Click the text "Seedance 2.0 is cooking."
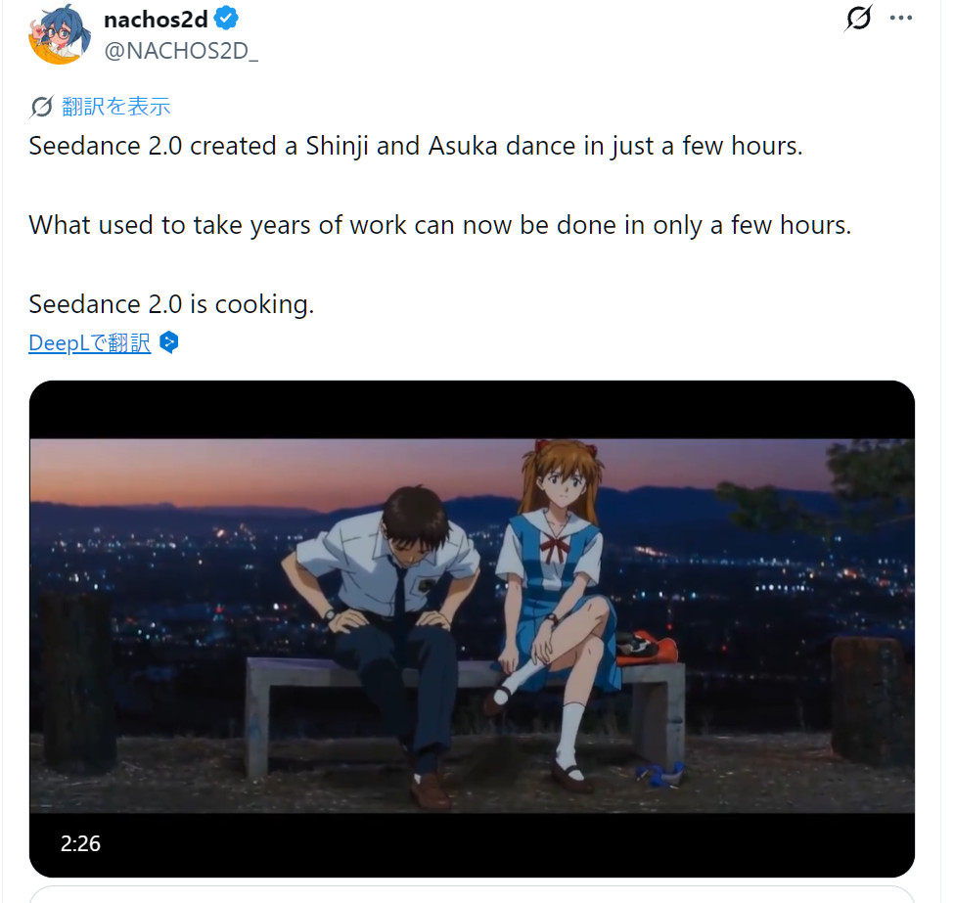The width and height of the screenshot is (954, 903). pos(171,304)
